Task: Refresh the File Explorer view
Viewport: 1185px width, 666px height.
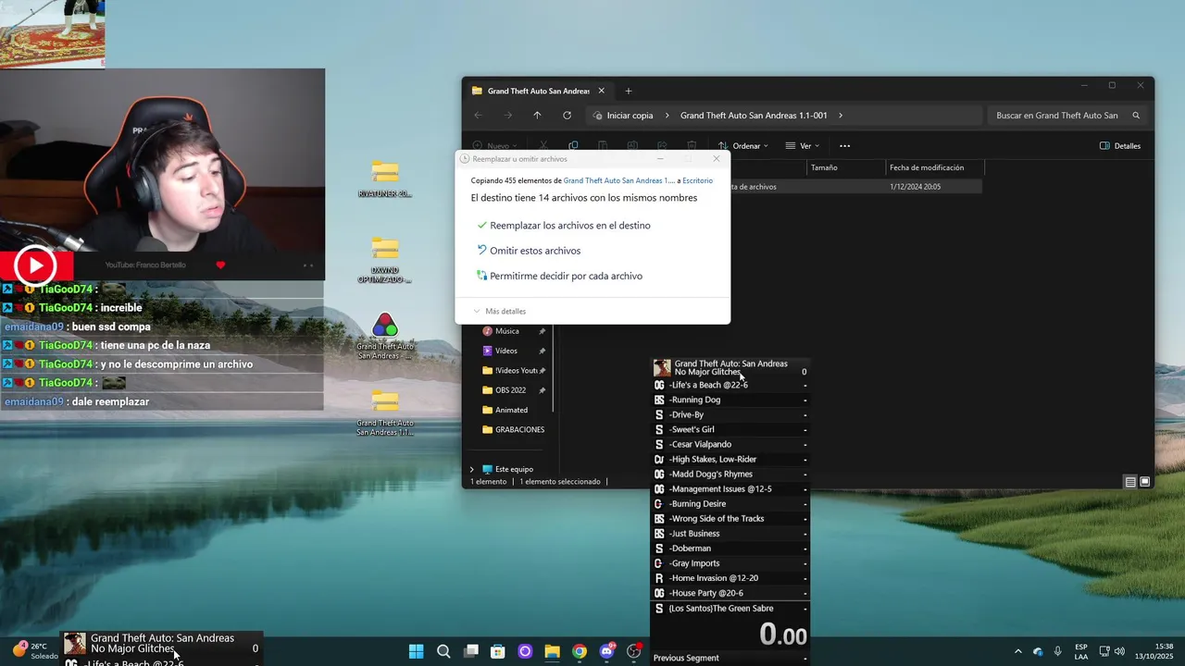Action: [567, 116]
